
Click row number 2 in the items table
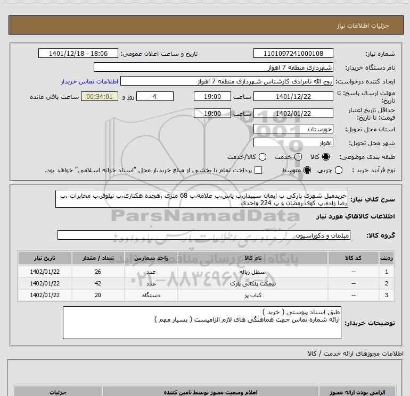(387, 283)
